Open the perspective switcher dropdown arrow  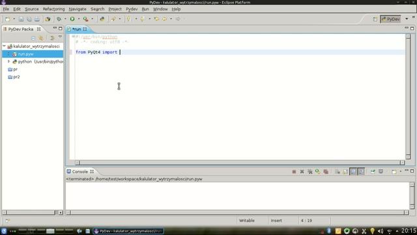407,19
